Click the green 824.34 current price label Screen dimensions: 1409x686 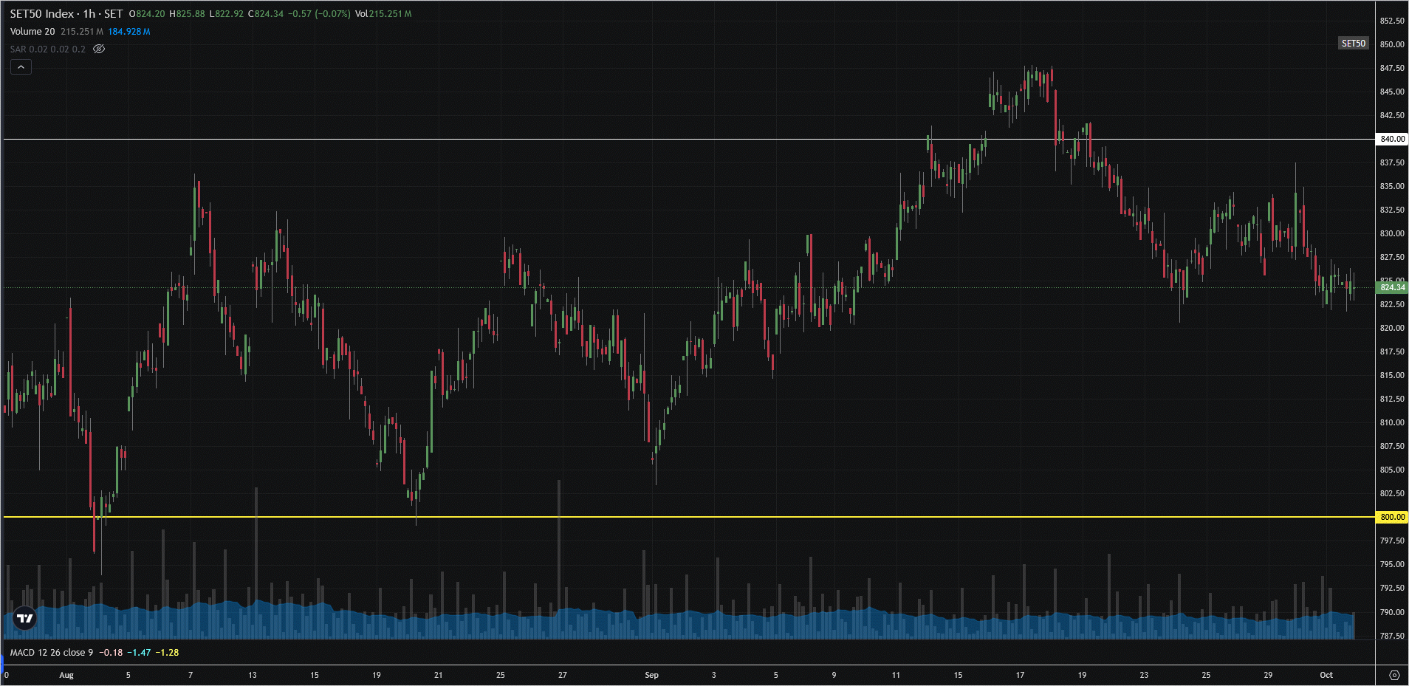(1392, 287)
